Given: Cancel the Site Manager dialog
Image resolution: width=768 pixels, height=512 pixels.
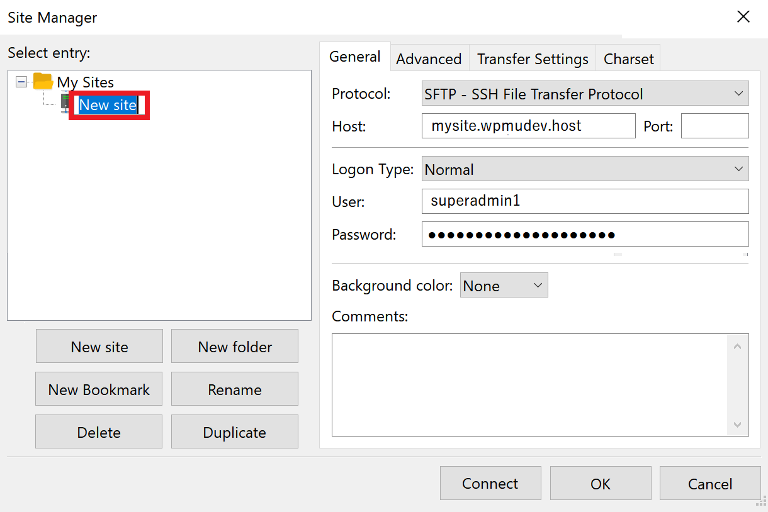Looking at the screenshot, I should pos(709,483).
